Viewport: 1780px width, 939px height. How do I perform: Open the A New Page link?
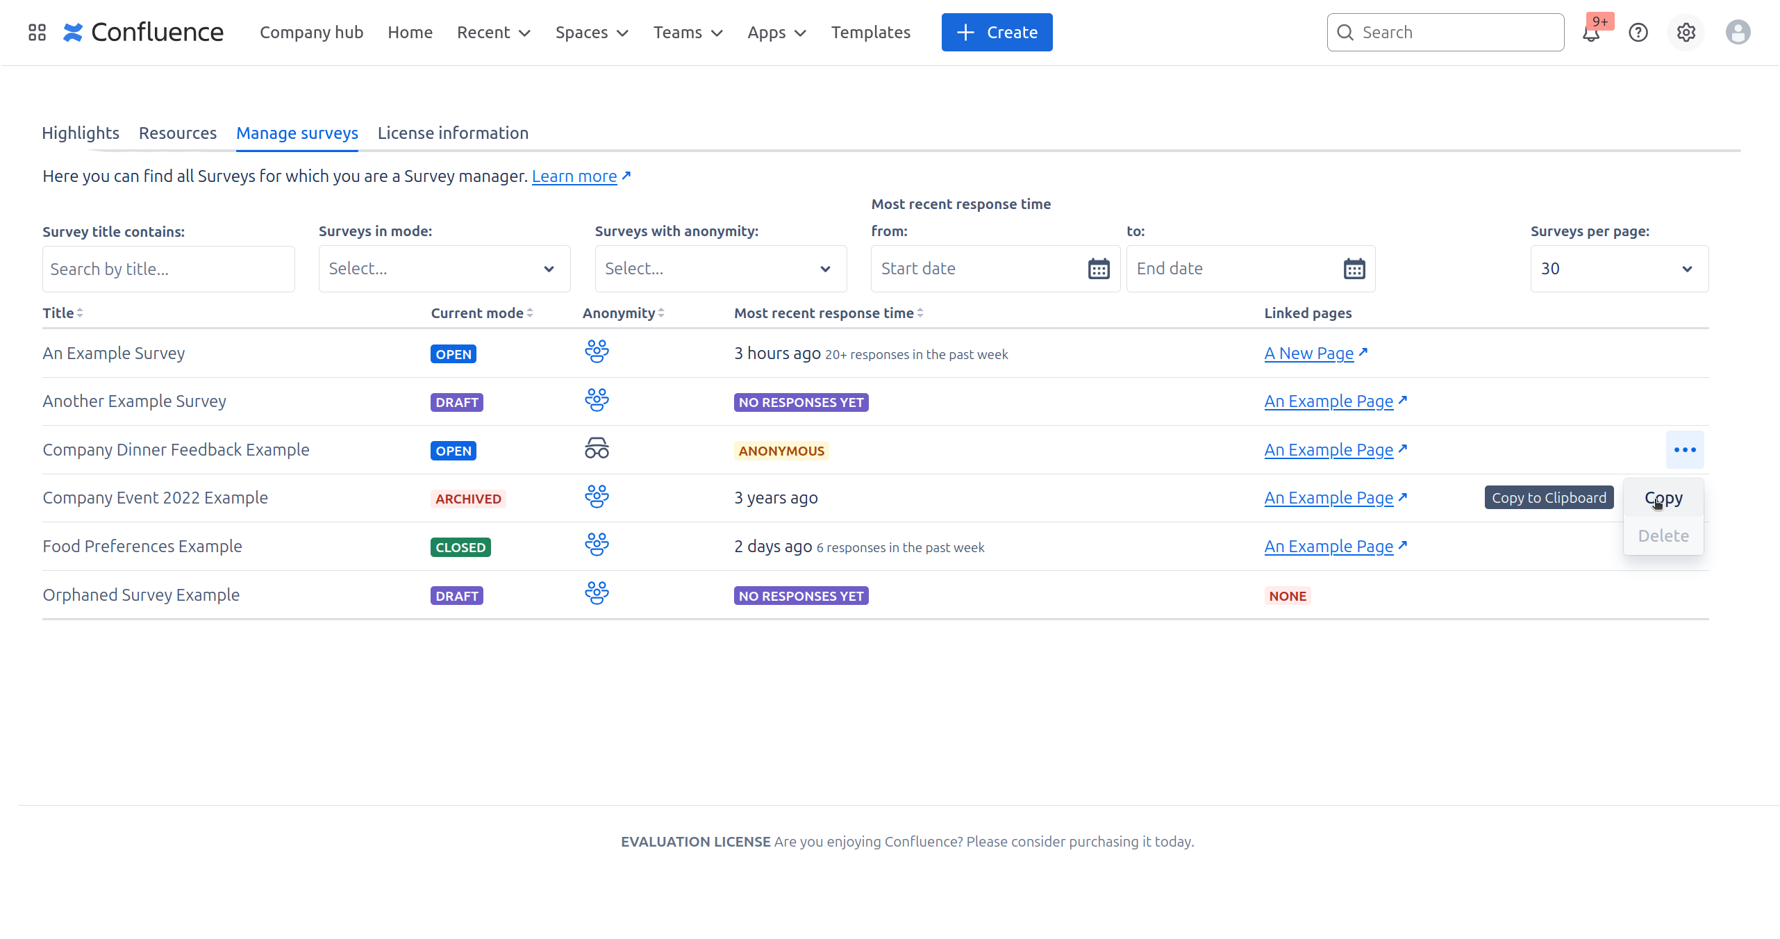coord(1308,354)
